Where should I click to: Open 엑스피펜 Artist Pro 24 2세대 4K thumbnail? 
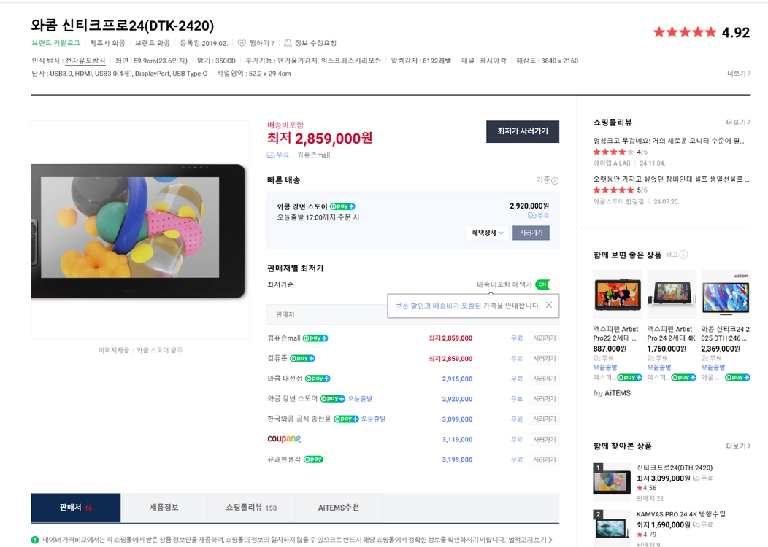tap(672, 295)
